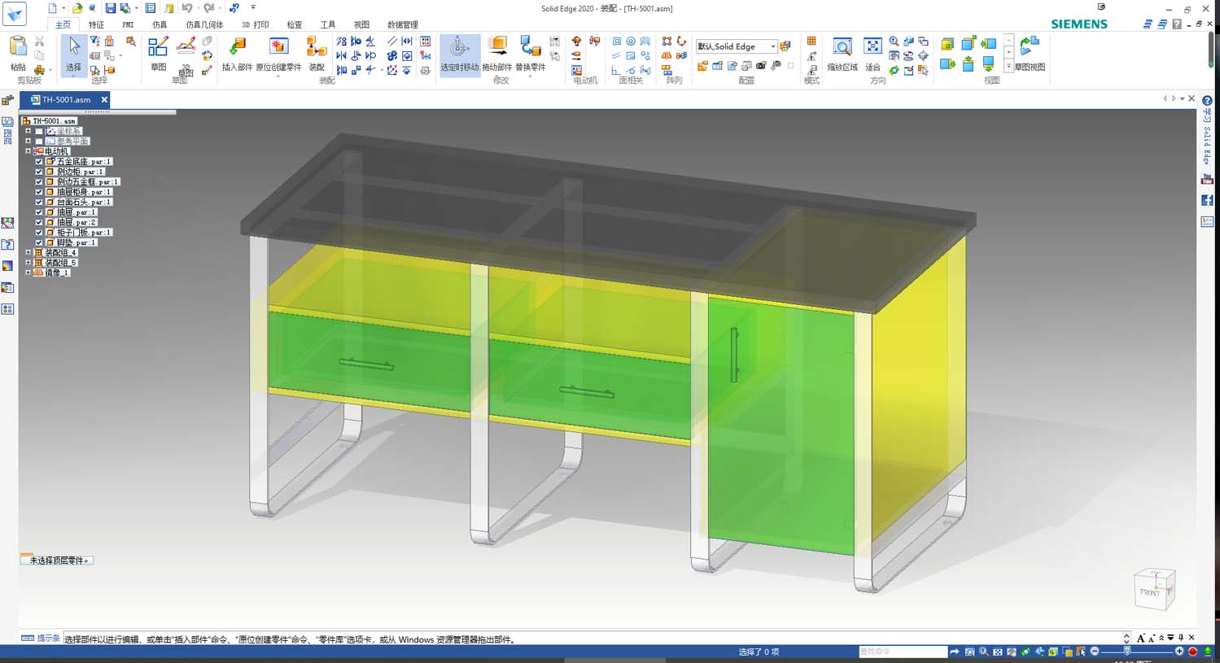Click the zoom-in plus button in status bar
1220x663 pixels.
1179,652
